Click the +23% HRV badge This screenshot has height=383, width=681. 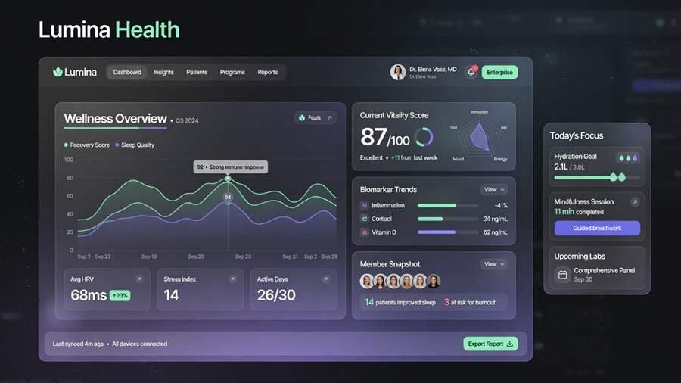coord(120,296)
